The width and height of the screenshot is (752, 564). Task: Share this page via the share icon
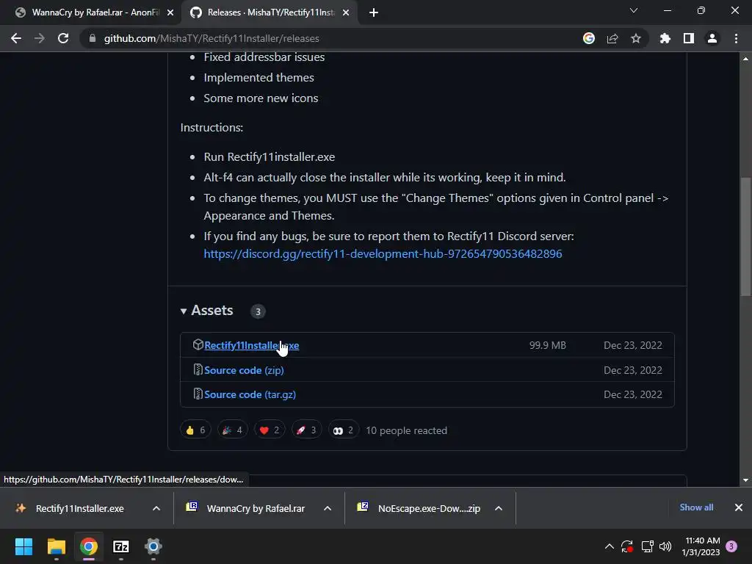pyautogui.click(x=612, y=38)
